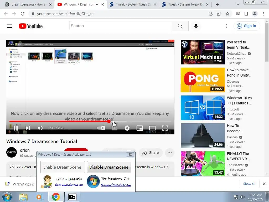The image size is (269, 202).
Task: Open a new browser tab
Action: 217,4
